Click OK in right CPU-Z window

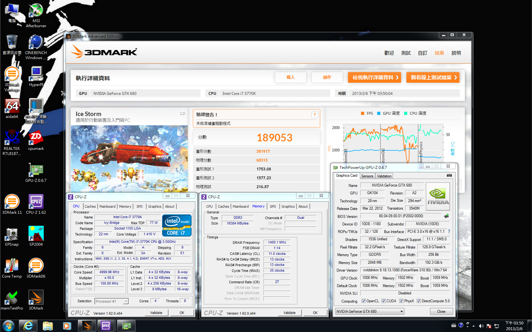[x=315, y=313]
